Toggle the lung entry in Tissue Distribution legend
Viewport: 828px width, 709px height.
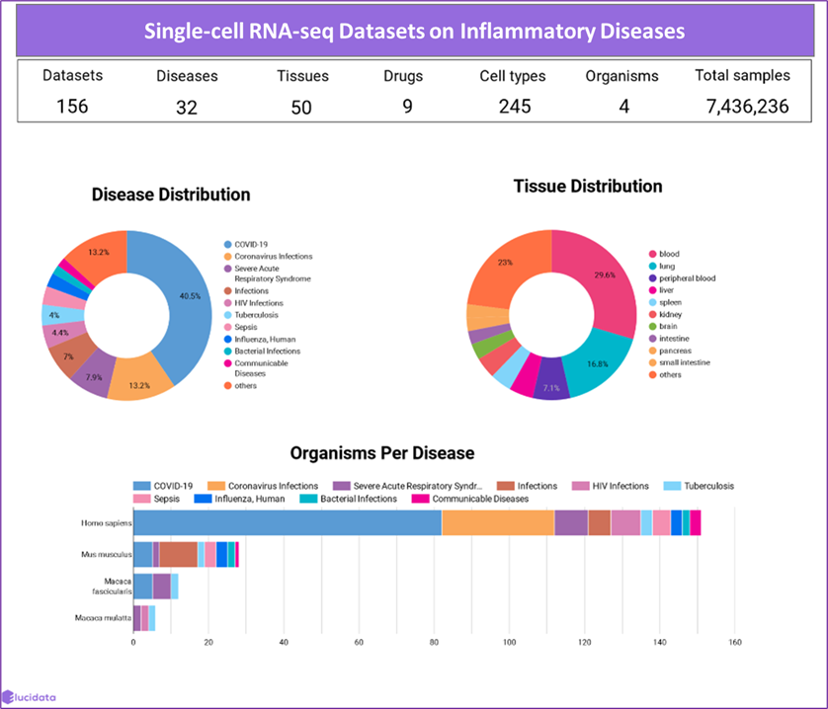[x=654, y=263]
